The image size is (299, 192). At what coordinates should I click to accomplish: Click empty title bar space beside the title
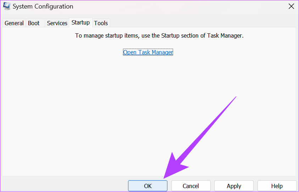tap(177, 6)
